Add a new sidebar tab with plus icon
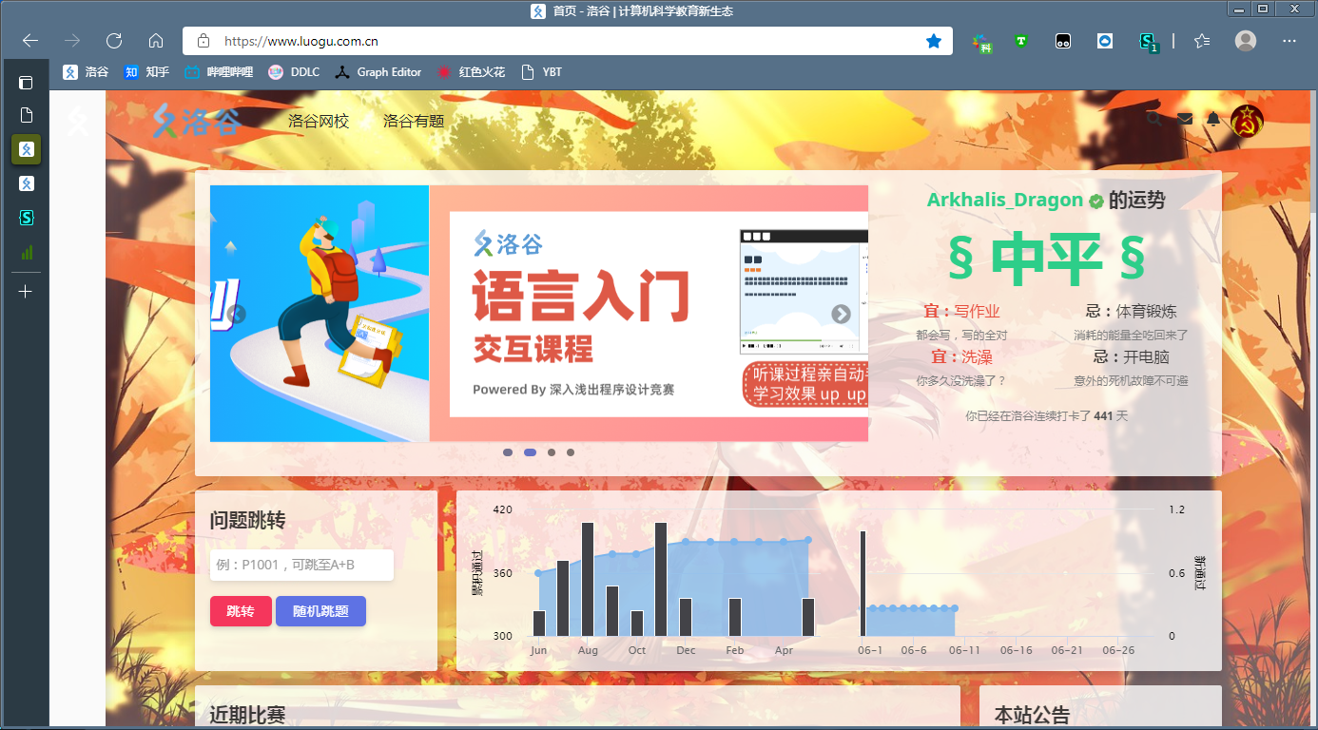Image resolution: width=1318 pixels, height=730 pixels. pos(26,291)
